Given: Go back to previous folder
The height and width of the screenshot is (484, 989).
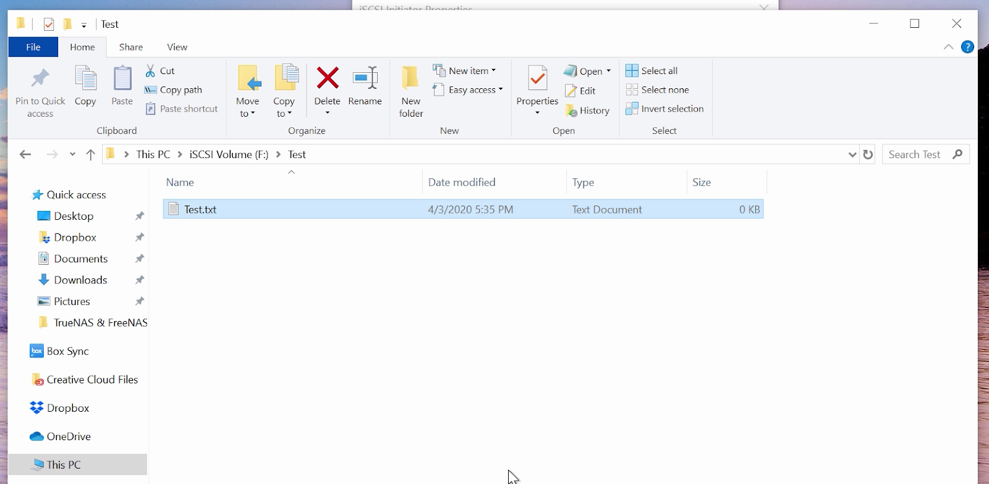Looking at the screenshot, I should pyautogui.click(x=25, y=154).
